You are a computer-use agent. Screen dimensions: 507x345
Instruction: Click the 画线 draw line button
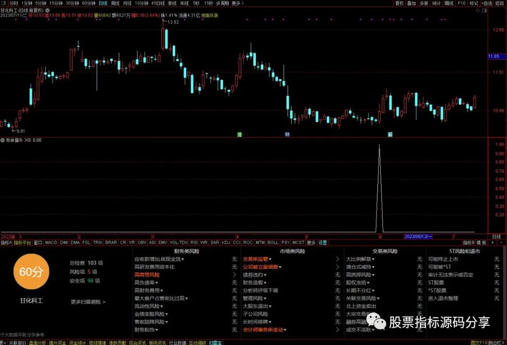[449, 3]
